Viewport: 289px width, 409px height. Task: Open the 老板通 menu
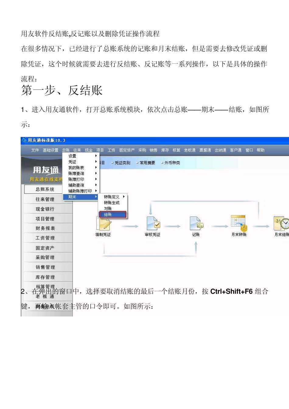[x=190, y=150]
